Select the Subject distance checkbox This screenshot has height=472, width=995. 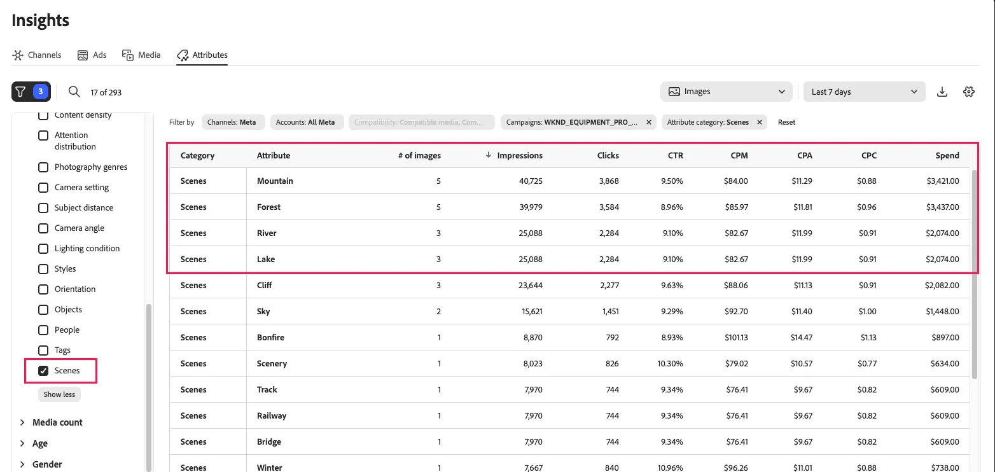pyautogui.click(x=43, y=208)
